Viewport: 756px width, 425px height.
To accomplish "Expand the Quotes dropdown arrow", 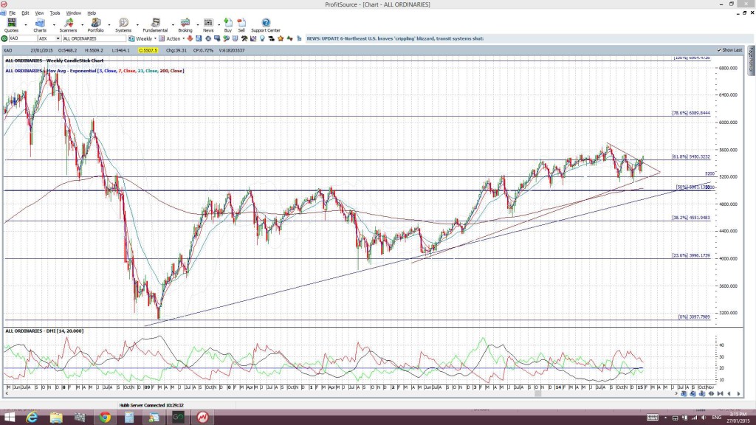I will (26, 24).
